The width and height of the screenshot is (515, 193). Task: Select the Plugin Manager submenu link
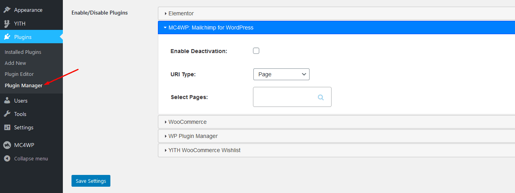pyautogui.click(x=24, y=85)
